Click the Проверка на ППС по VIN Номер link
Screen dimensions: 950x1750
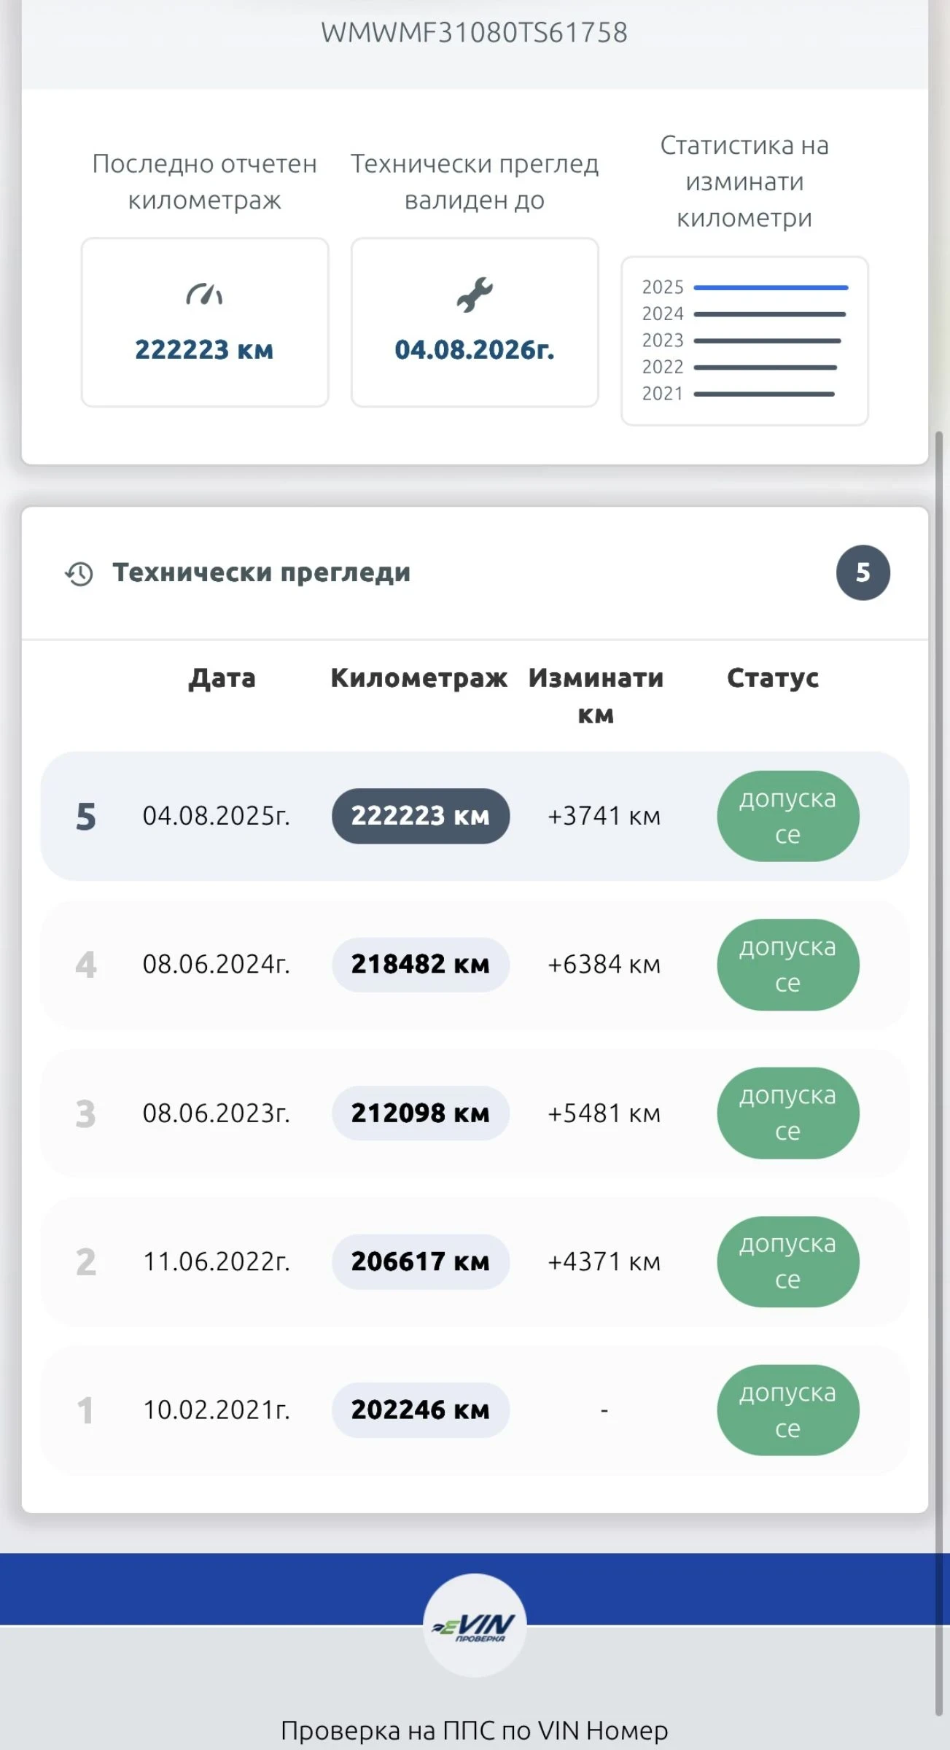pos(475,1730)
